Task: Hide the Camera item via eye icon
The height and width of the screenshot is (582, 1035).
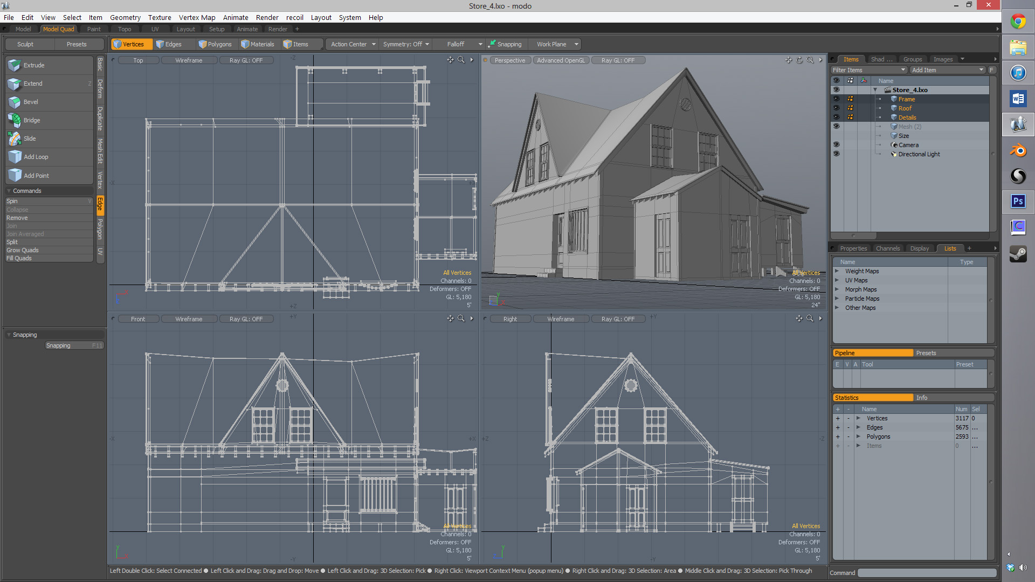Action: pyautogui.click(x=836, y=144)
